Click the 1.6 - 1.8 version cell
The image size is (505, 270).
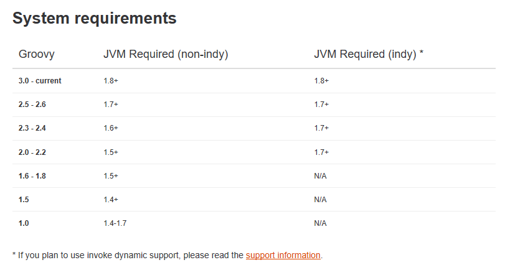pyautogui.click(x=32, y=176)
